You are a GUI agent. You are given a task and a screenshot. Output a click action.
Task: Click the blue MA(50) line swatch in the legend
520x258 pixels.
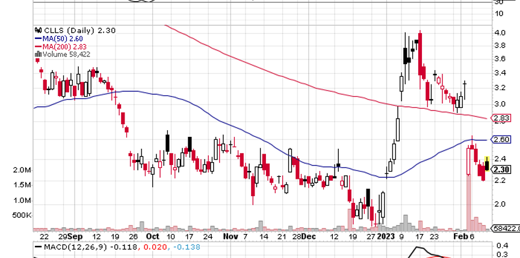[38, 37]
